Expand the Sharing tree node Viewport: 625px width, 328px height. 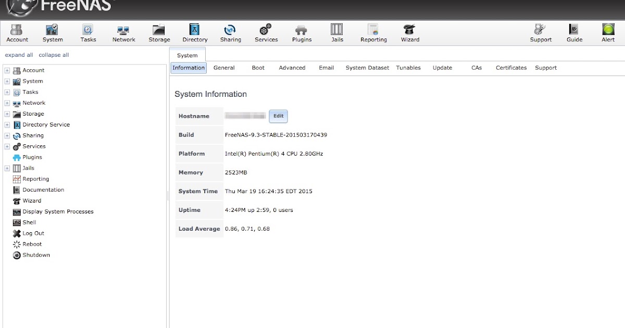click(x=7, y=136)
